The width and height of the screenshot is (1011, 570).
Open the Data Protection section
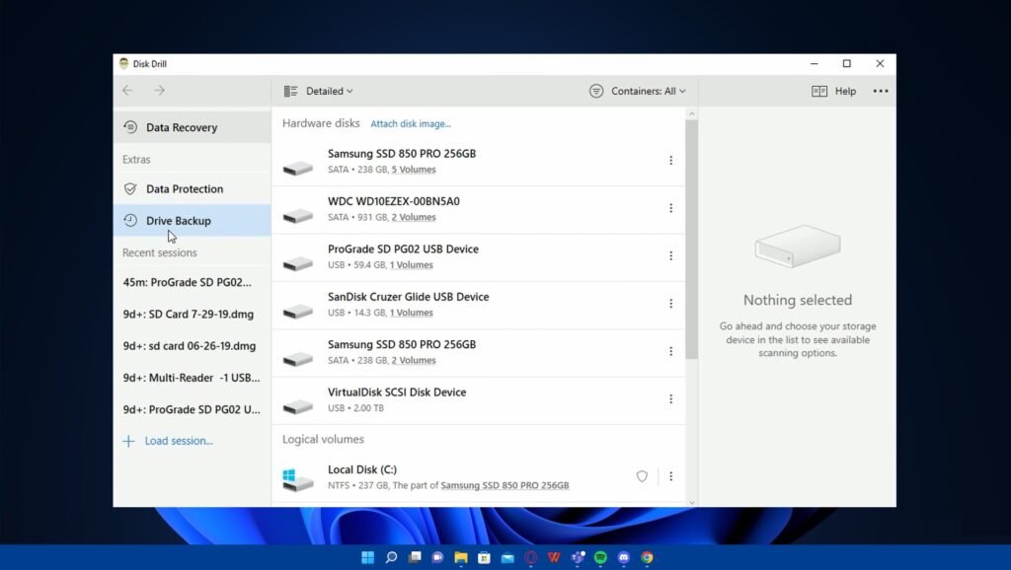pyautogui.click(x=193, y=188)
